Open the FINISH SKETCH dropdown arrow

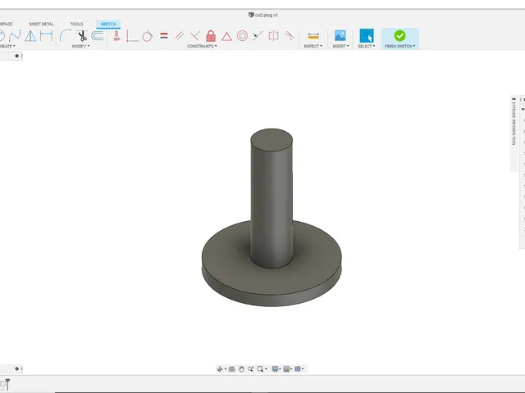414,46
